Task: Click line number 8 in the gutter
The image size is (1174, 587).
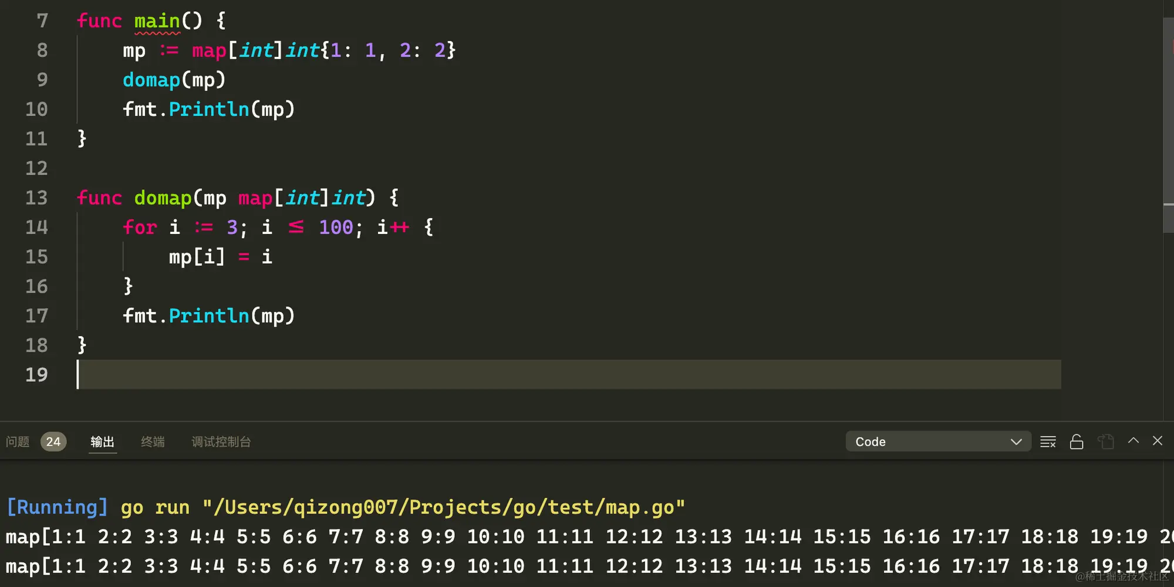Action: pos(42,50)
